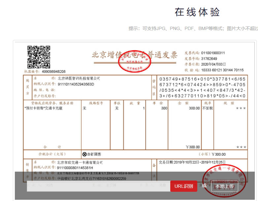
Task: Focus the image URL input field
Action: 99,186
